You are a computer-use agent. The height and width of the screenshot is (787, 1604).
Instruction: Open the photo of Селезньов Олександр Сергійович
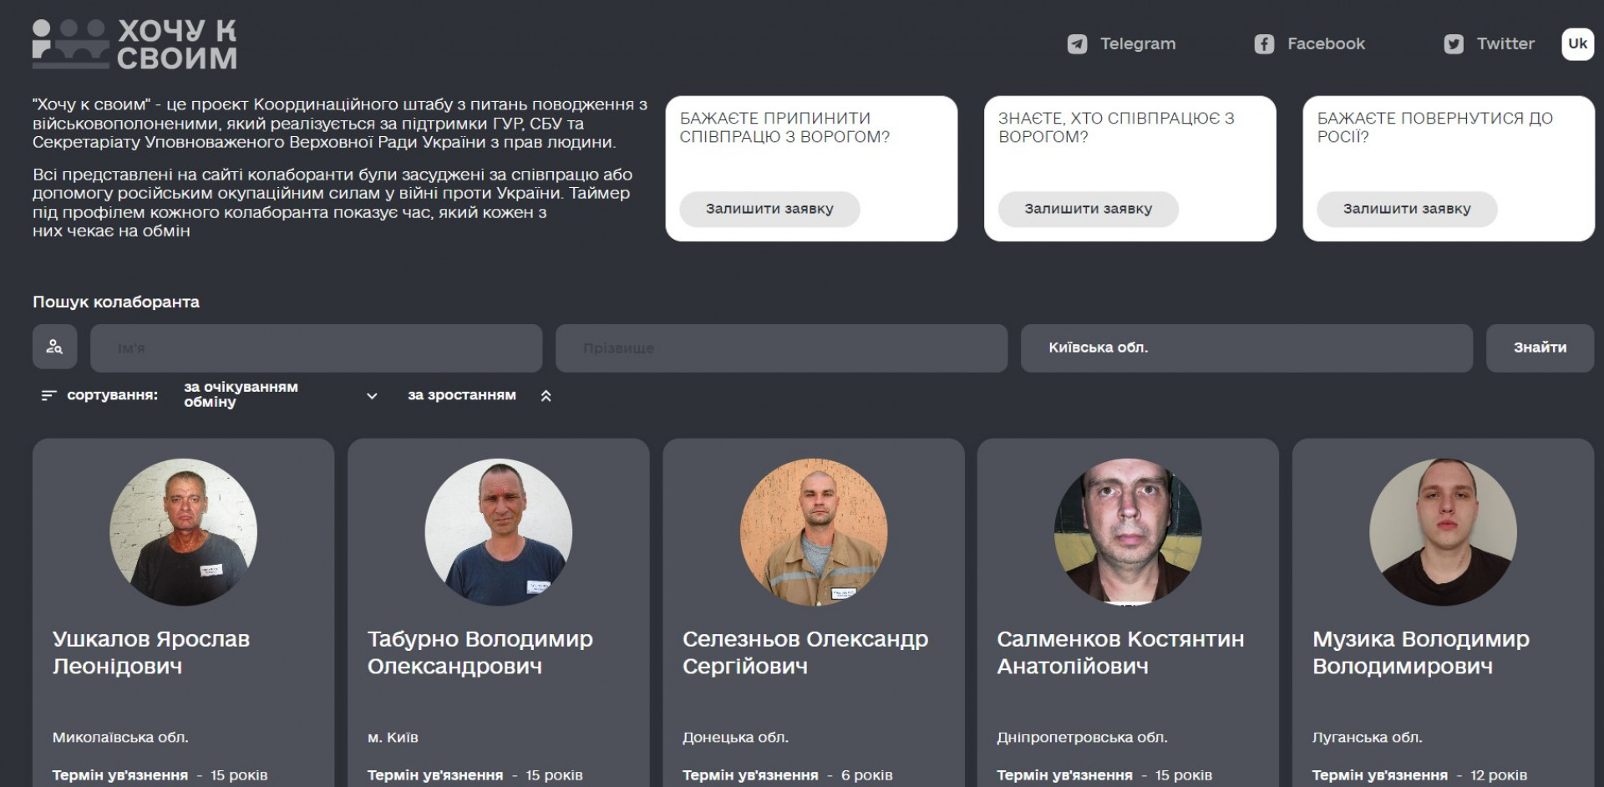coord(814,531)
